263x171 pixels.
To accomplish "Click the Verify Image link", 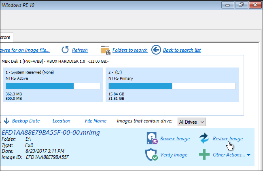I will (174, 155).
